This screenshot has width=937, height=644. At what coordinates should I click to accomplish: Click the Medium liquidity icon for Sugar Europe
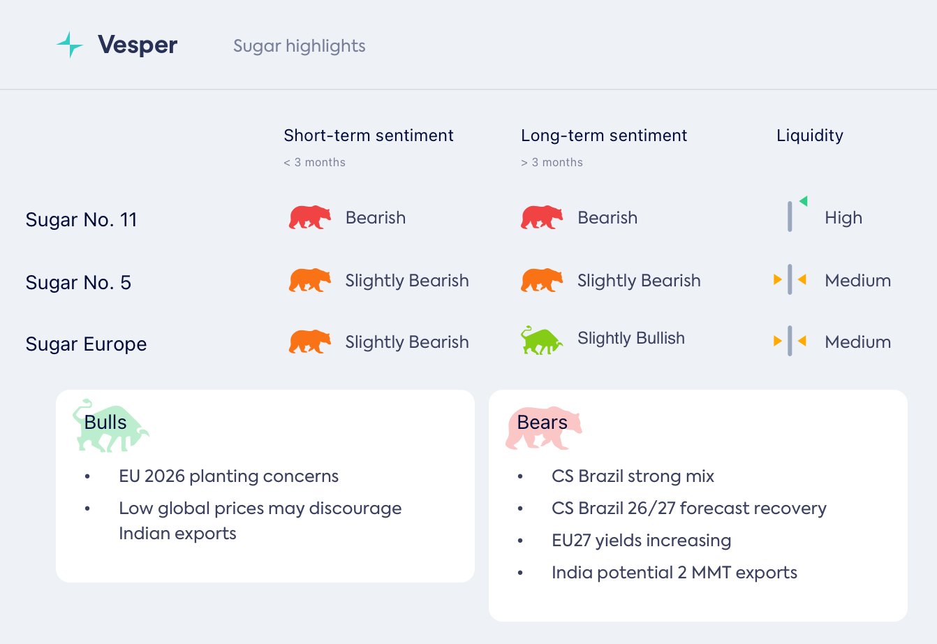pos(790,342)
